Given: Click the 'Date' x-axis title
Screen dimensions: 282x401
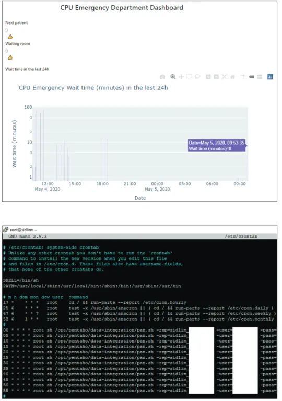Looking at the screenshot, I should tap(140, 198).
